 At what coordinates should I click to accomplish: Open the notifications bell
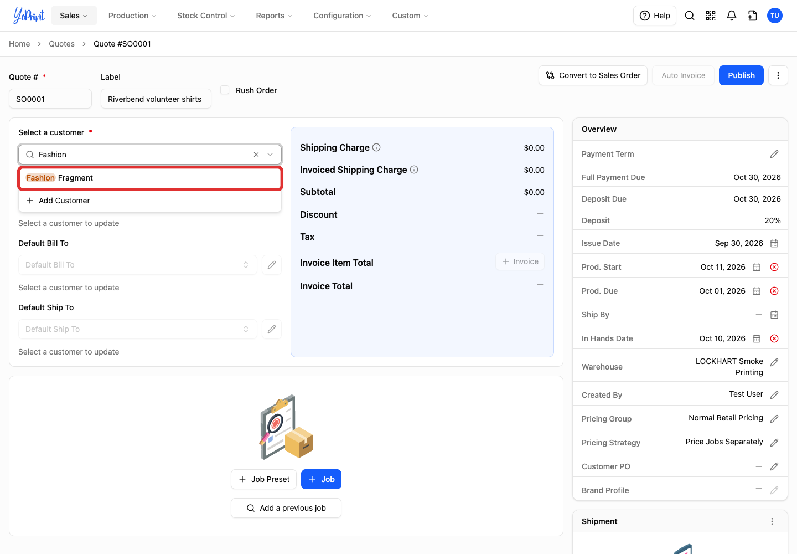coord(732,16)
